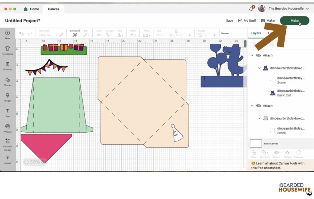Click the Undo arrow
Screen dimensions: 314x199
pyautogui.click(x=21, y=34)
